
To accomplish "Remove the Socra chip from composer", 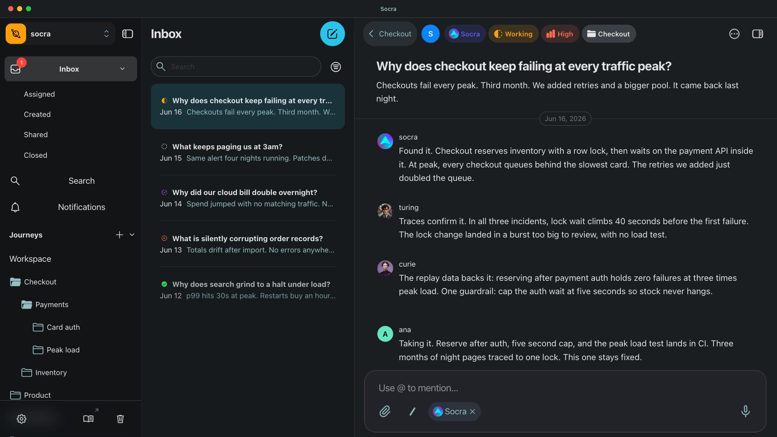I will point(472,412).
